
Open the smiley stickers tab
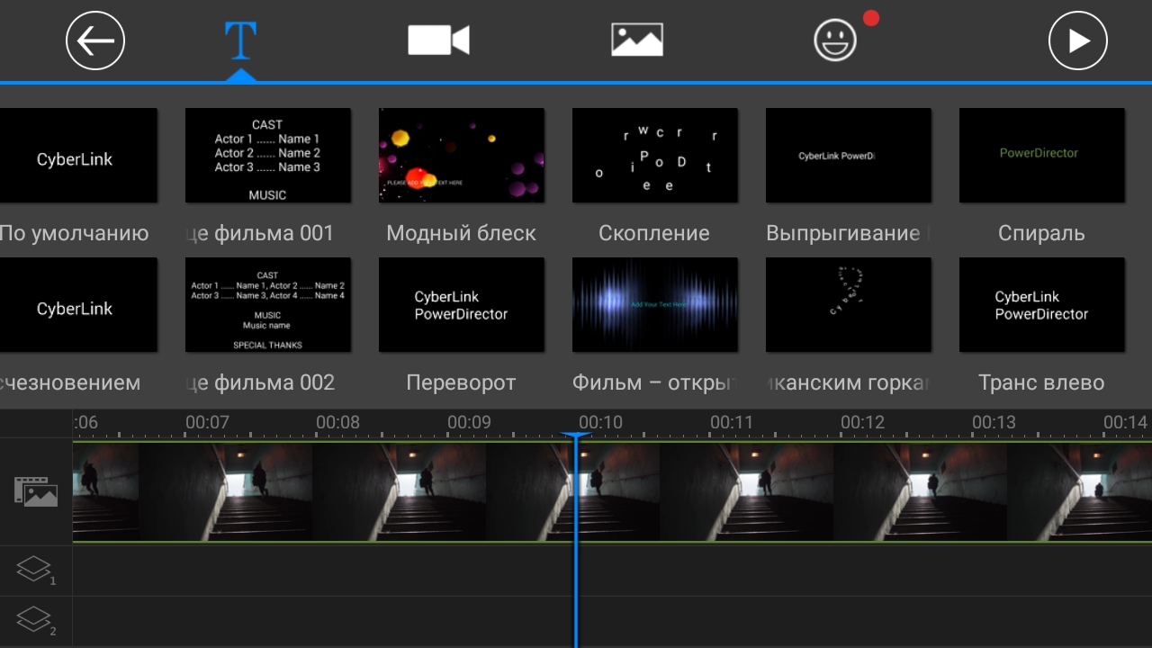pos(835,40)
